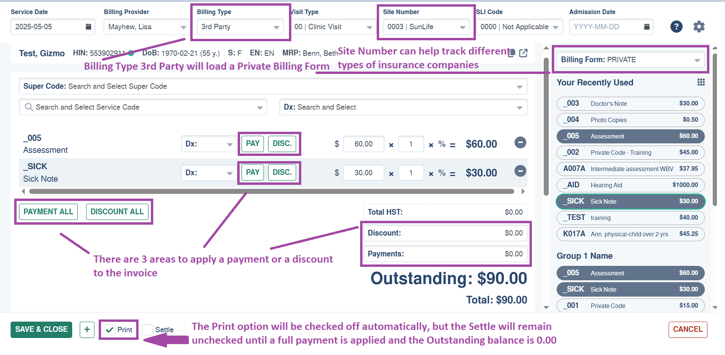Add new invoice with plus button
Viewport: 725px width, 355px height.
tap(87, 329)
